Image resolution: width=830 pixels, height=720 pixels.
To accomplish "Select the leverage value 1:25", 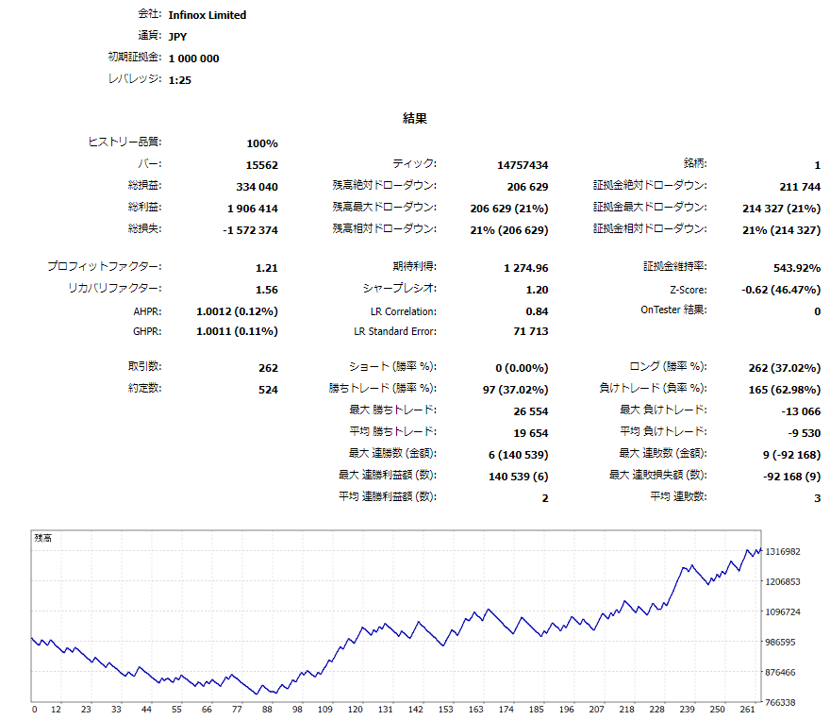I will point(180,80).
